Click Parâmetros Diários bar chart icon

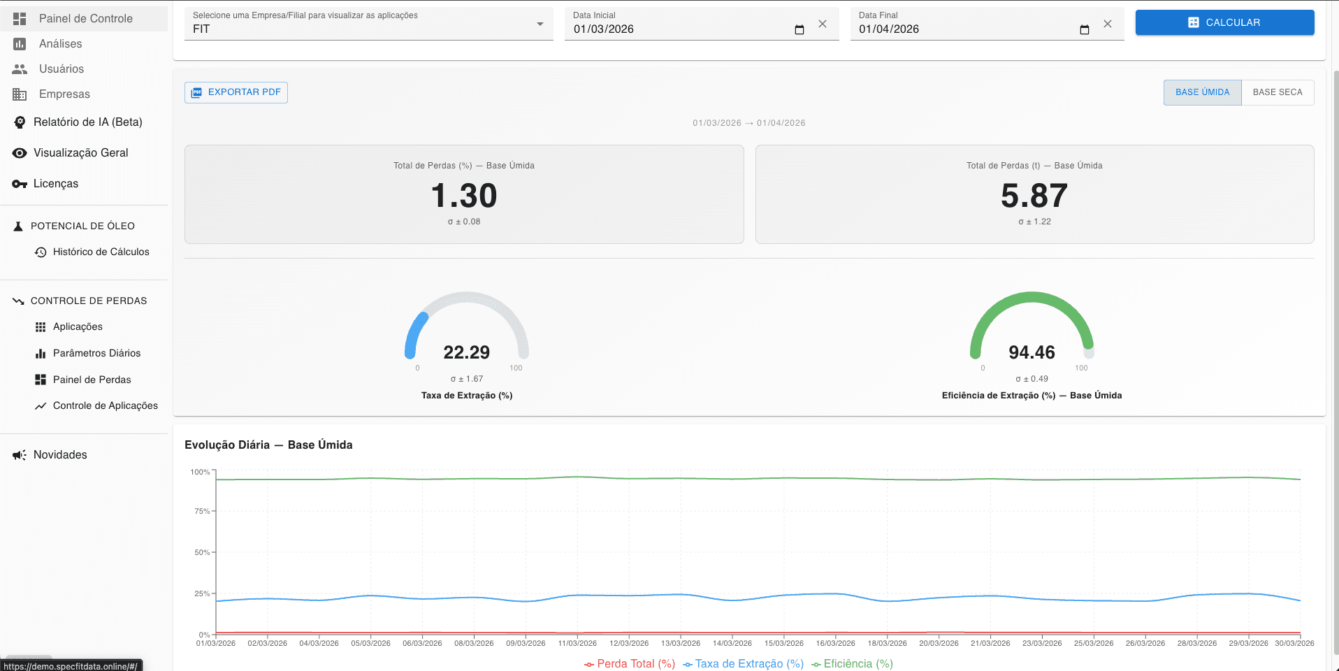(x=41, y=353)
